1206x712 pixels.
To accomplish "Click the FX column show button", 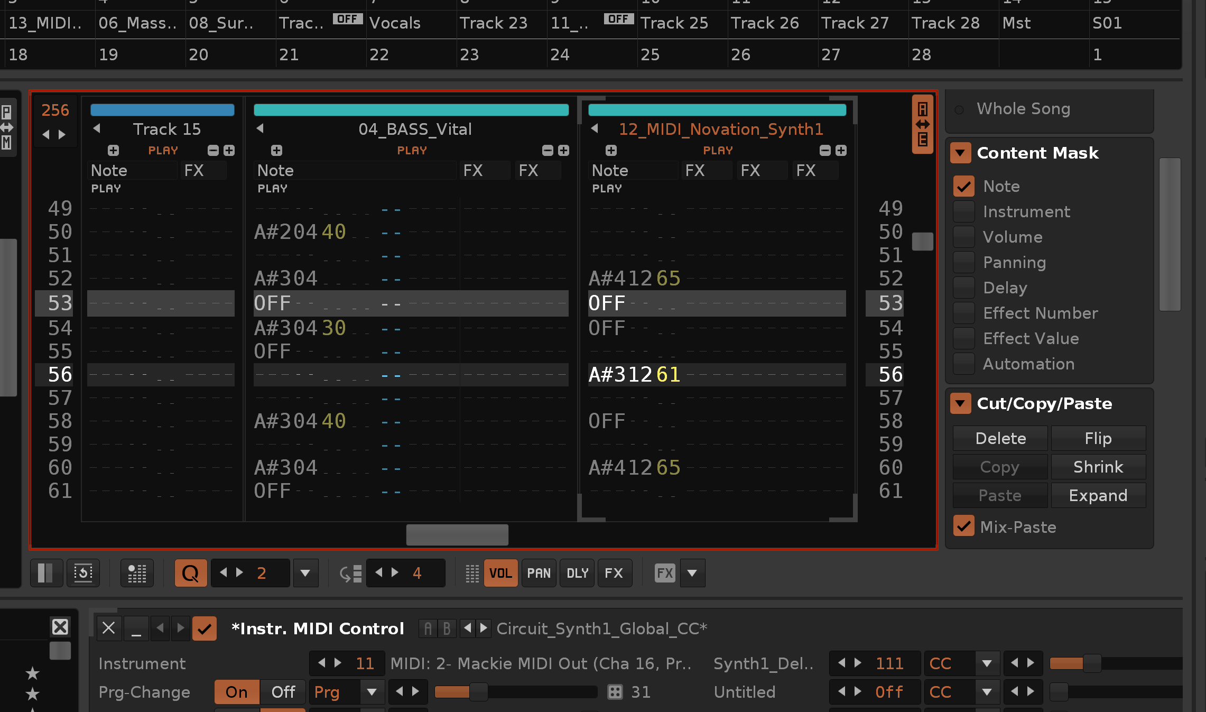I will 614,573.
